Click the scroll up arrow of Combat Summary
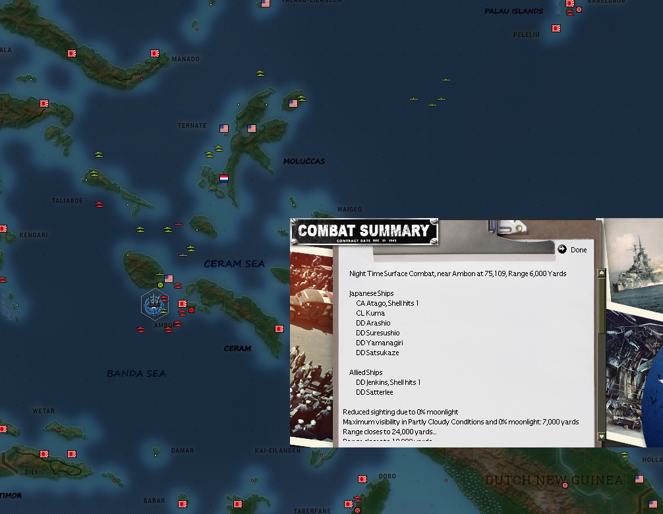This screenshot has height=514, width=663. coord(601,273)
